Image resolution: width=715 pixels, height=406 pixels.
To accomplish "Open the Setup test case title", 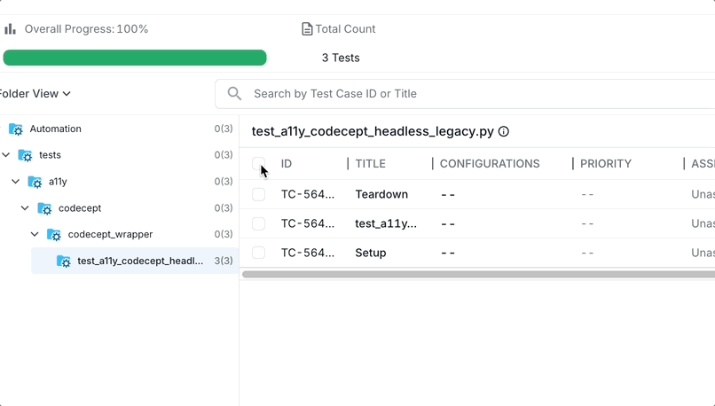I will pos(371,253).
